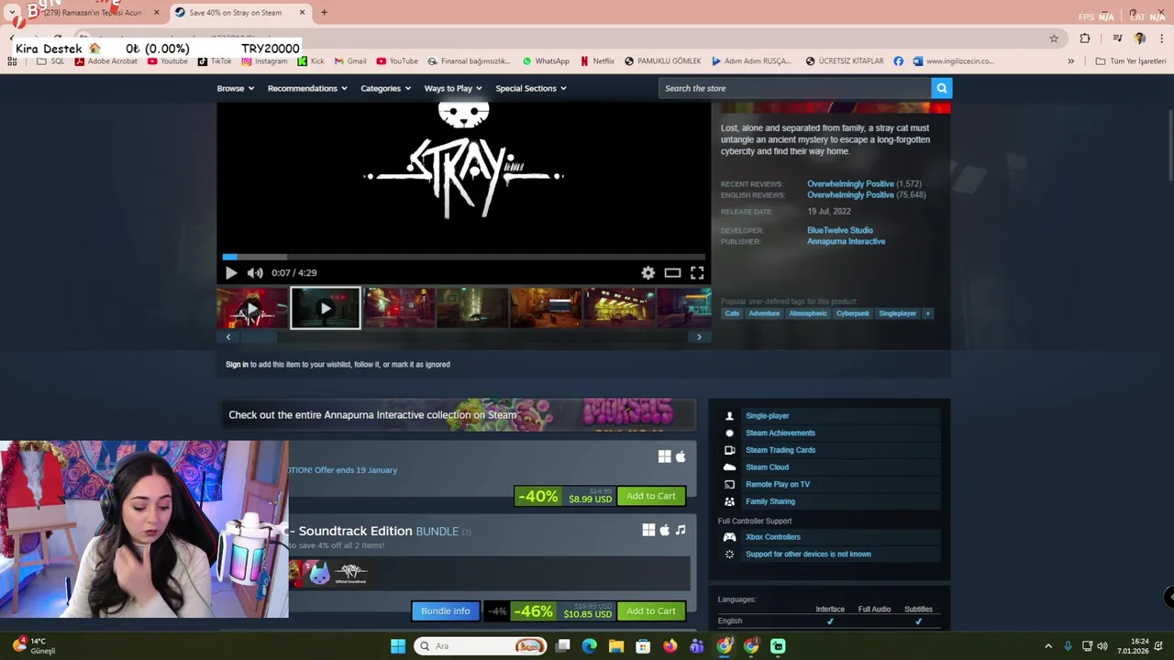
Task: Expand the bookmarks overflow chevron
Action: point(1070,61)
